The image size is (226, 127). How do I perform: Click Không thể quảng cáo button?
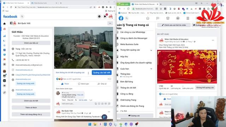(205, 87)
